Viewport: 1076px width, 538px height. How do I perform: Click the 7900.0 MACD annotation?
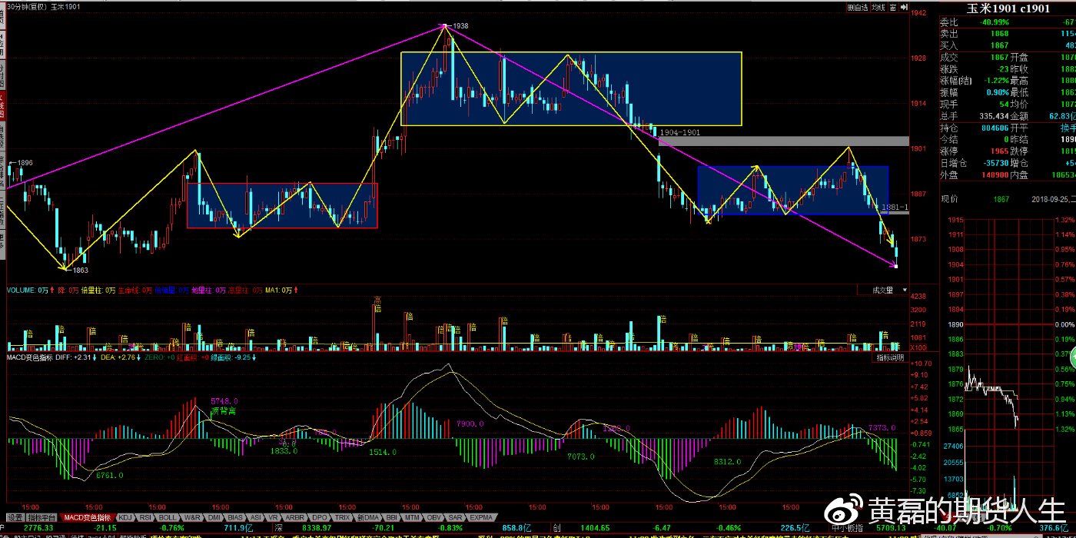[x=470, y=423]
